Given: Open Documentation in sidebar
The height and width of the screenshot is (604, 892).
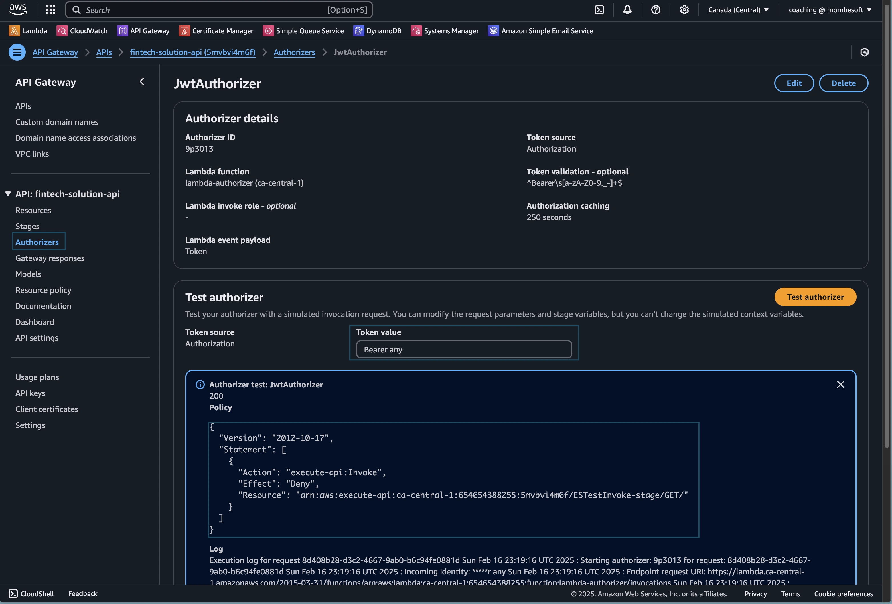Looking at the screenshot, I should pyautogui.click(x=43, y=306).
